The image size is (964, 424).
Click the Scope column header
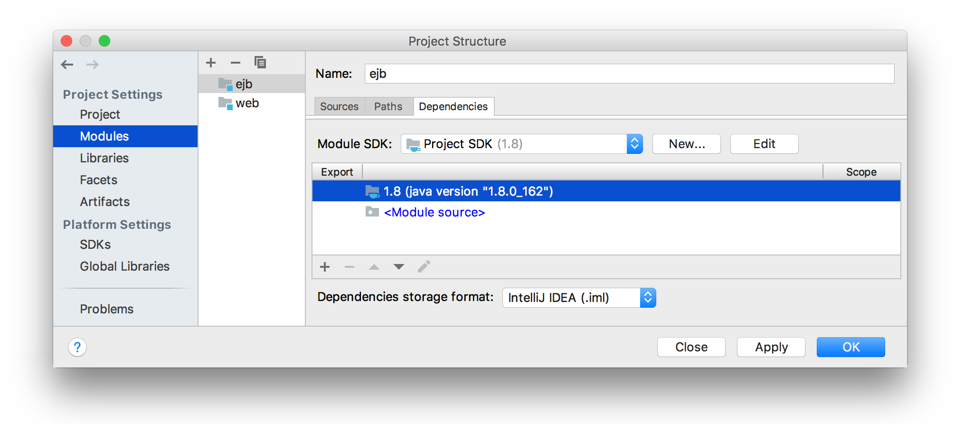[861, 172]
